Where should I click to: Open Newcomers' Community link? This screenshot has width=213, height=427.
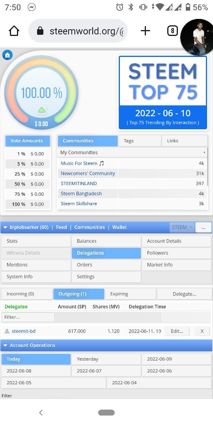(x=88, y=174)
